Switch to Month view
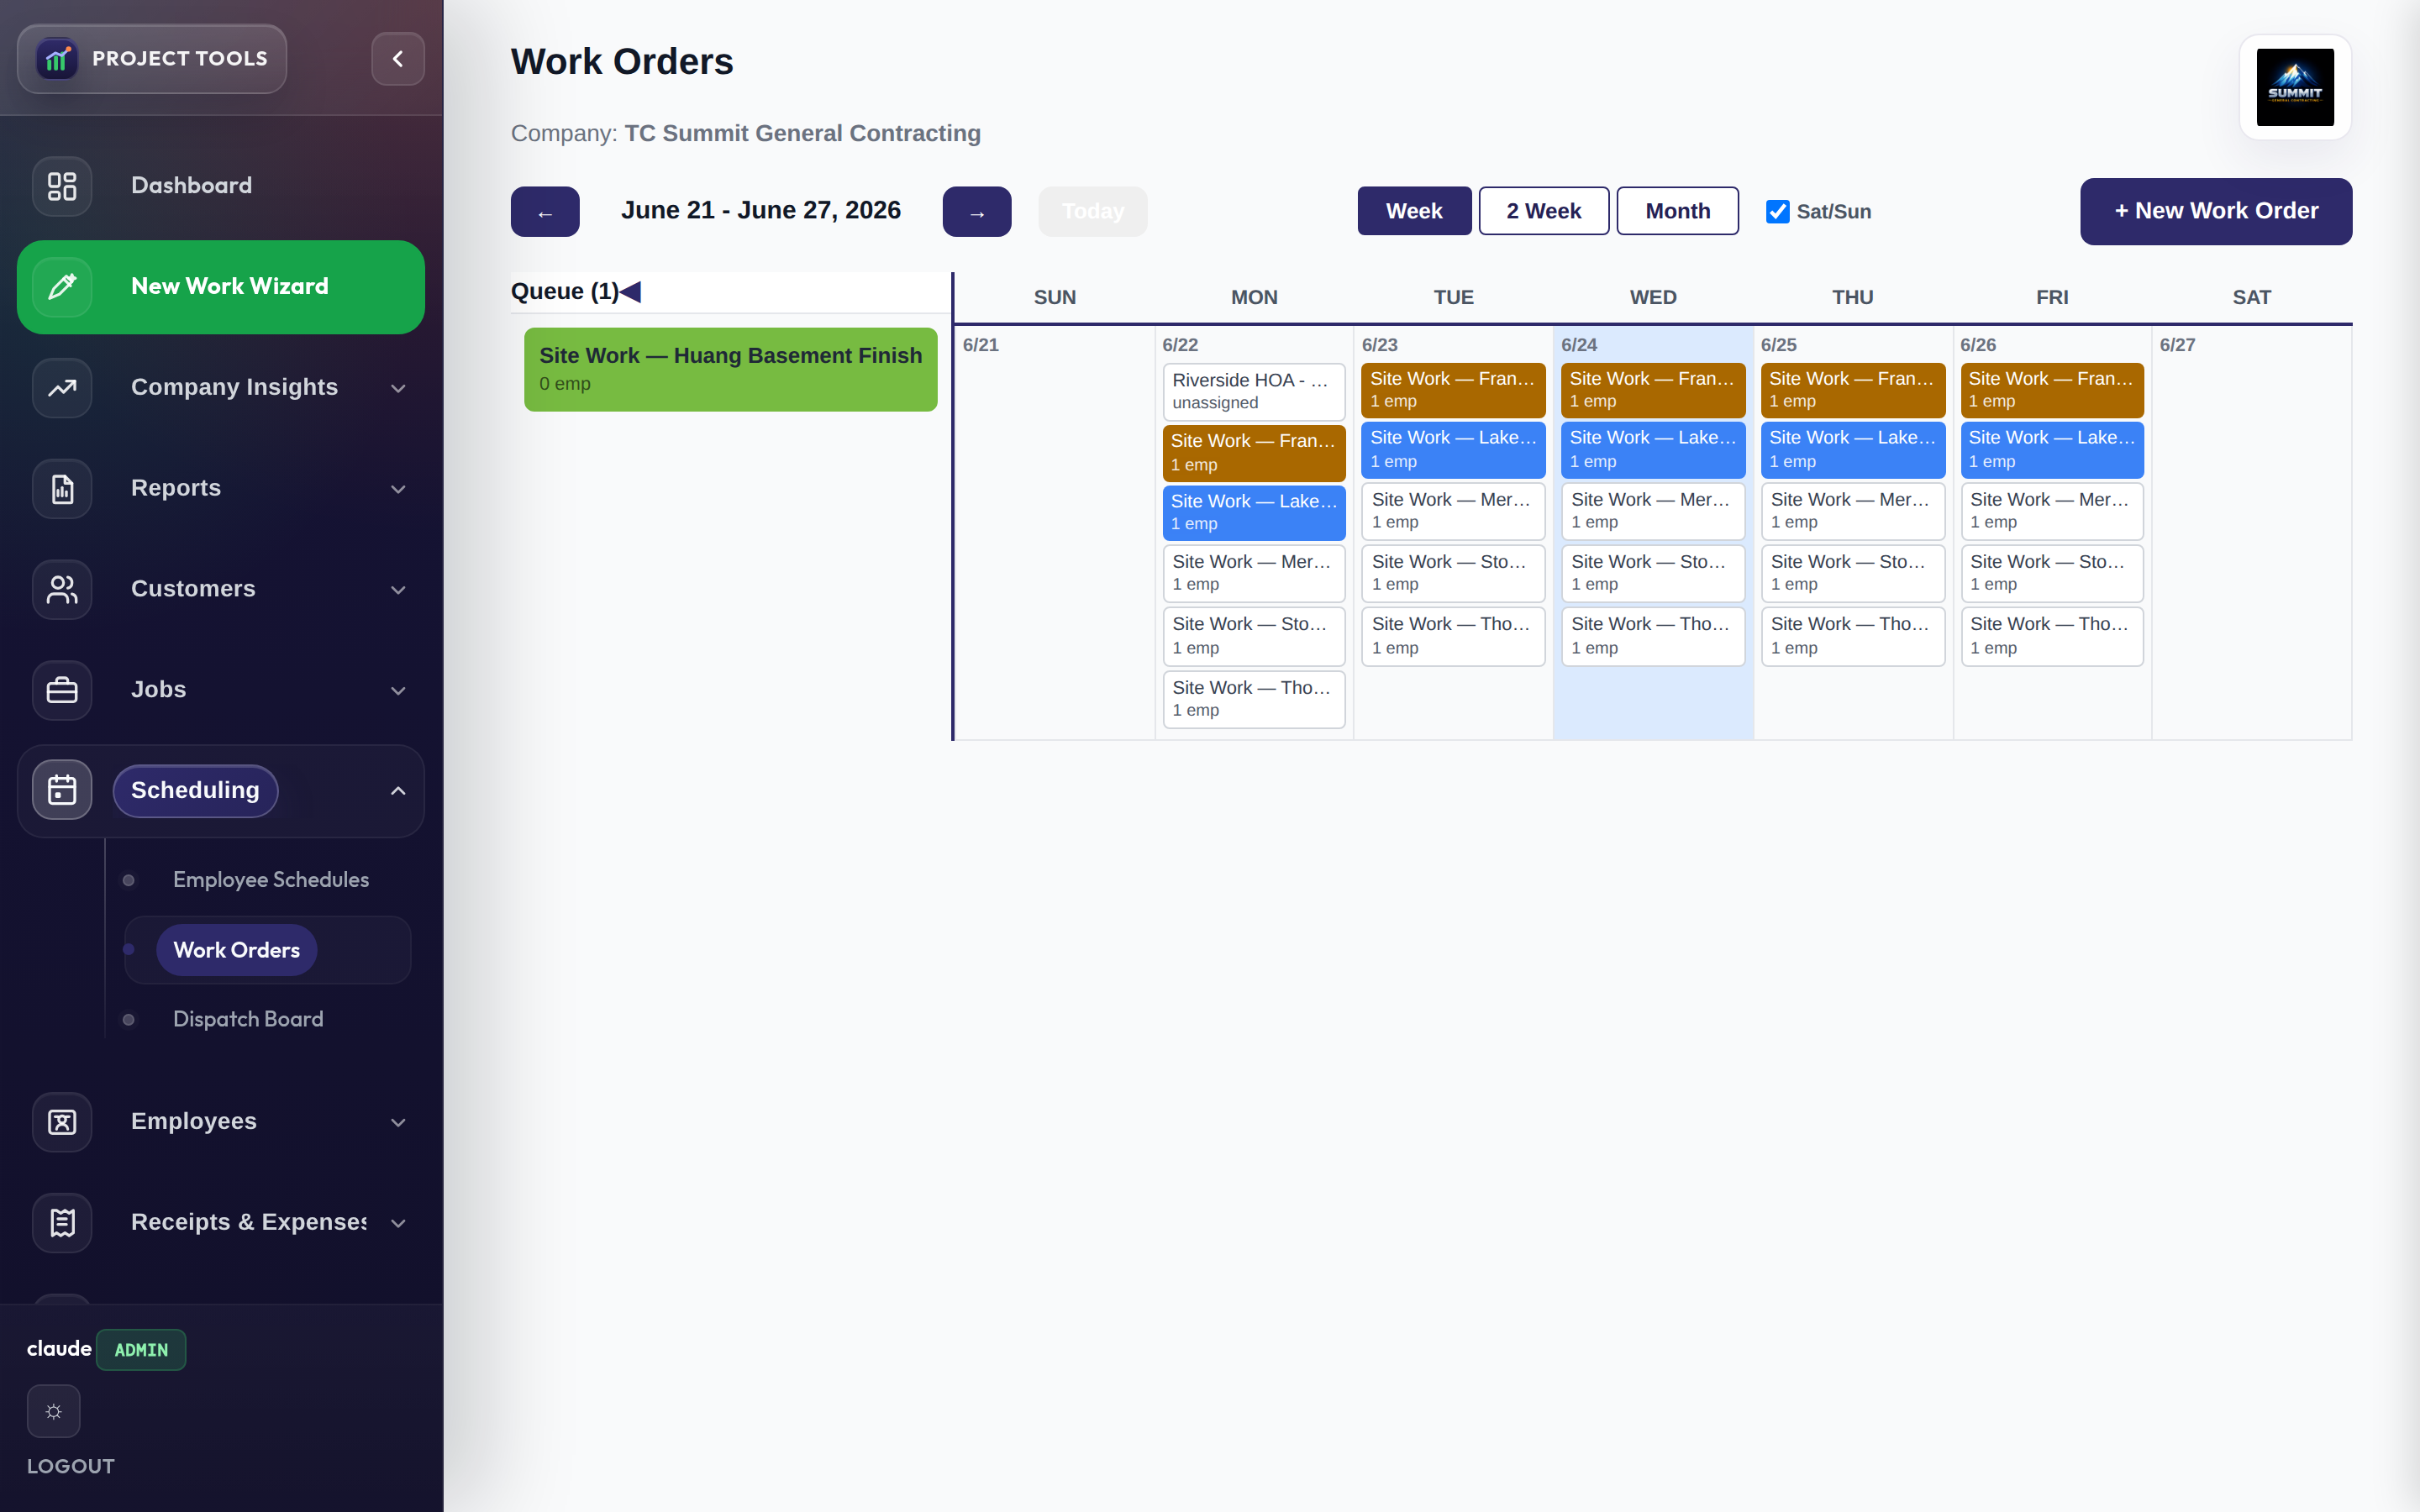Image resolution: width=2420 pixels, height=1512 pixels. click(x=1678, y=211)
